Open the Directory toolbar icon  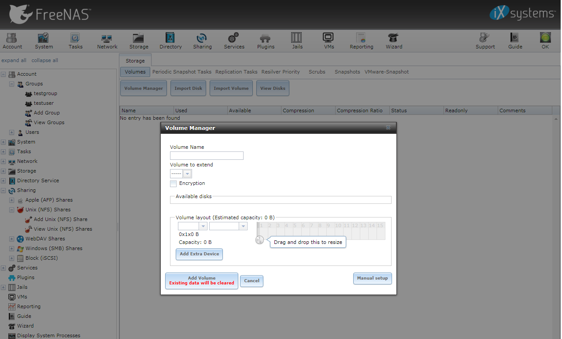pyautogui.click(x=170, y=41)
